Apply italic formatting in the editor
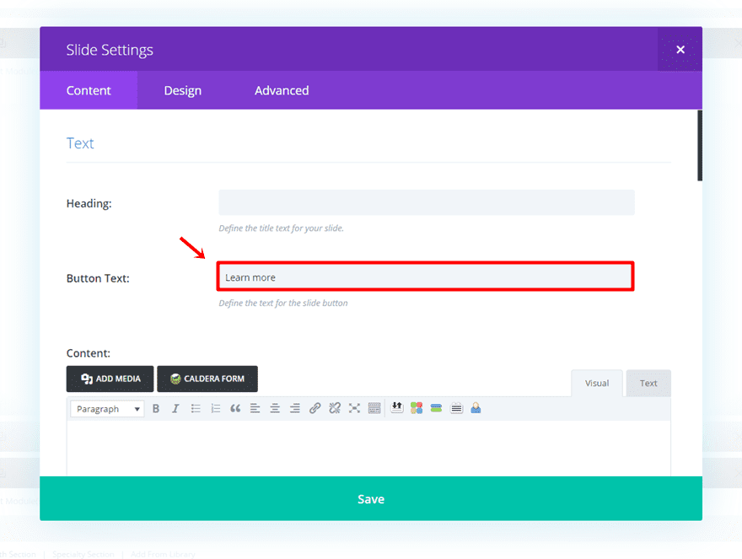742x559 pixels. coord(175,409)
